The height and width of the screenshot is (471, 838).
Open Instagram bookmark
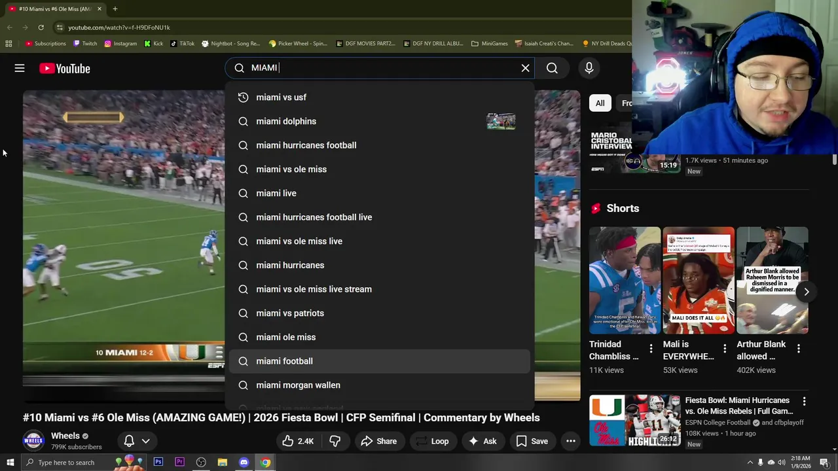click(120, 44)
